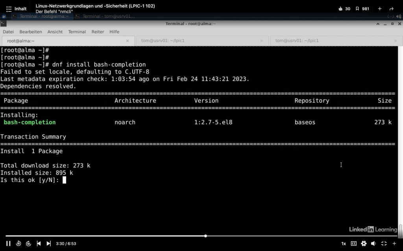The height and width of the screenshot is (251, 403).
Task: Open playback speed 1x menu
Action: 344,244
